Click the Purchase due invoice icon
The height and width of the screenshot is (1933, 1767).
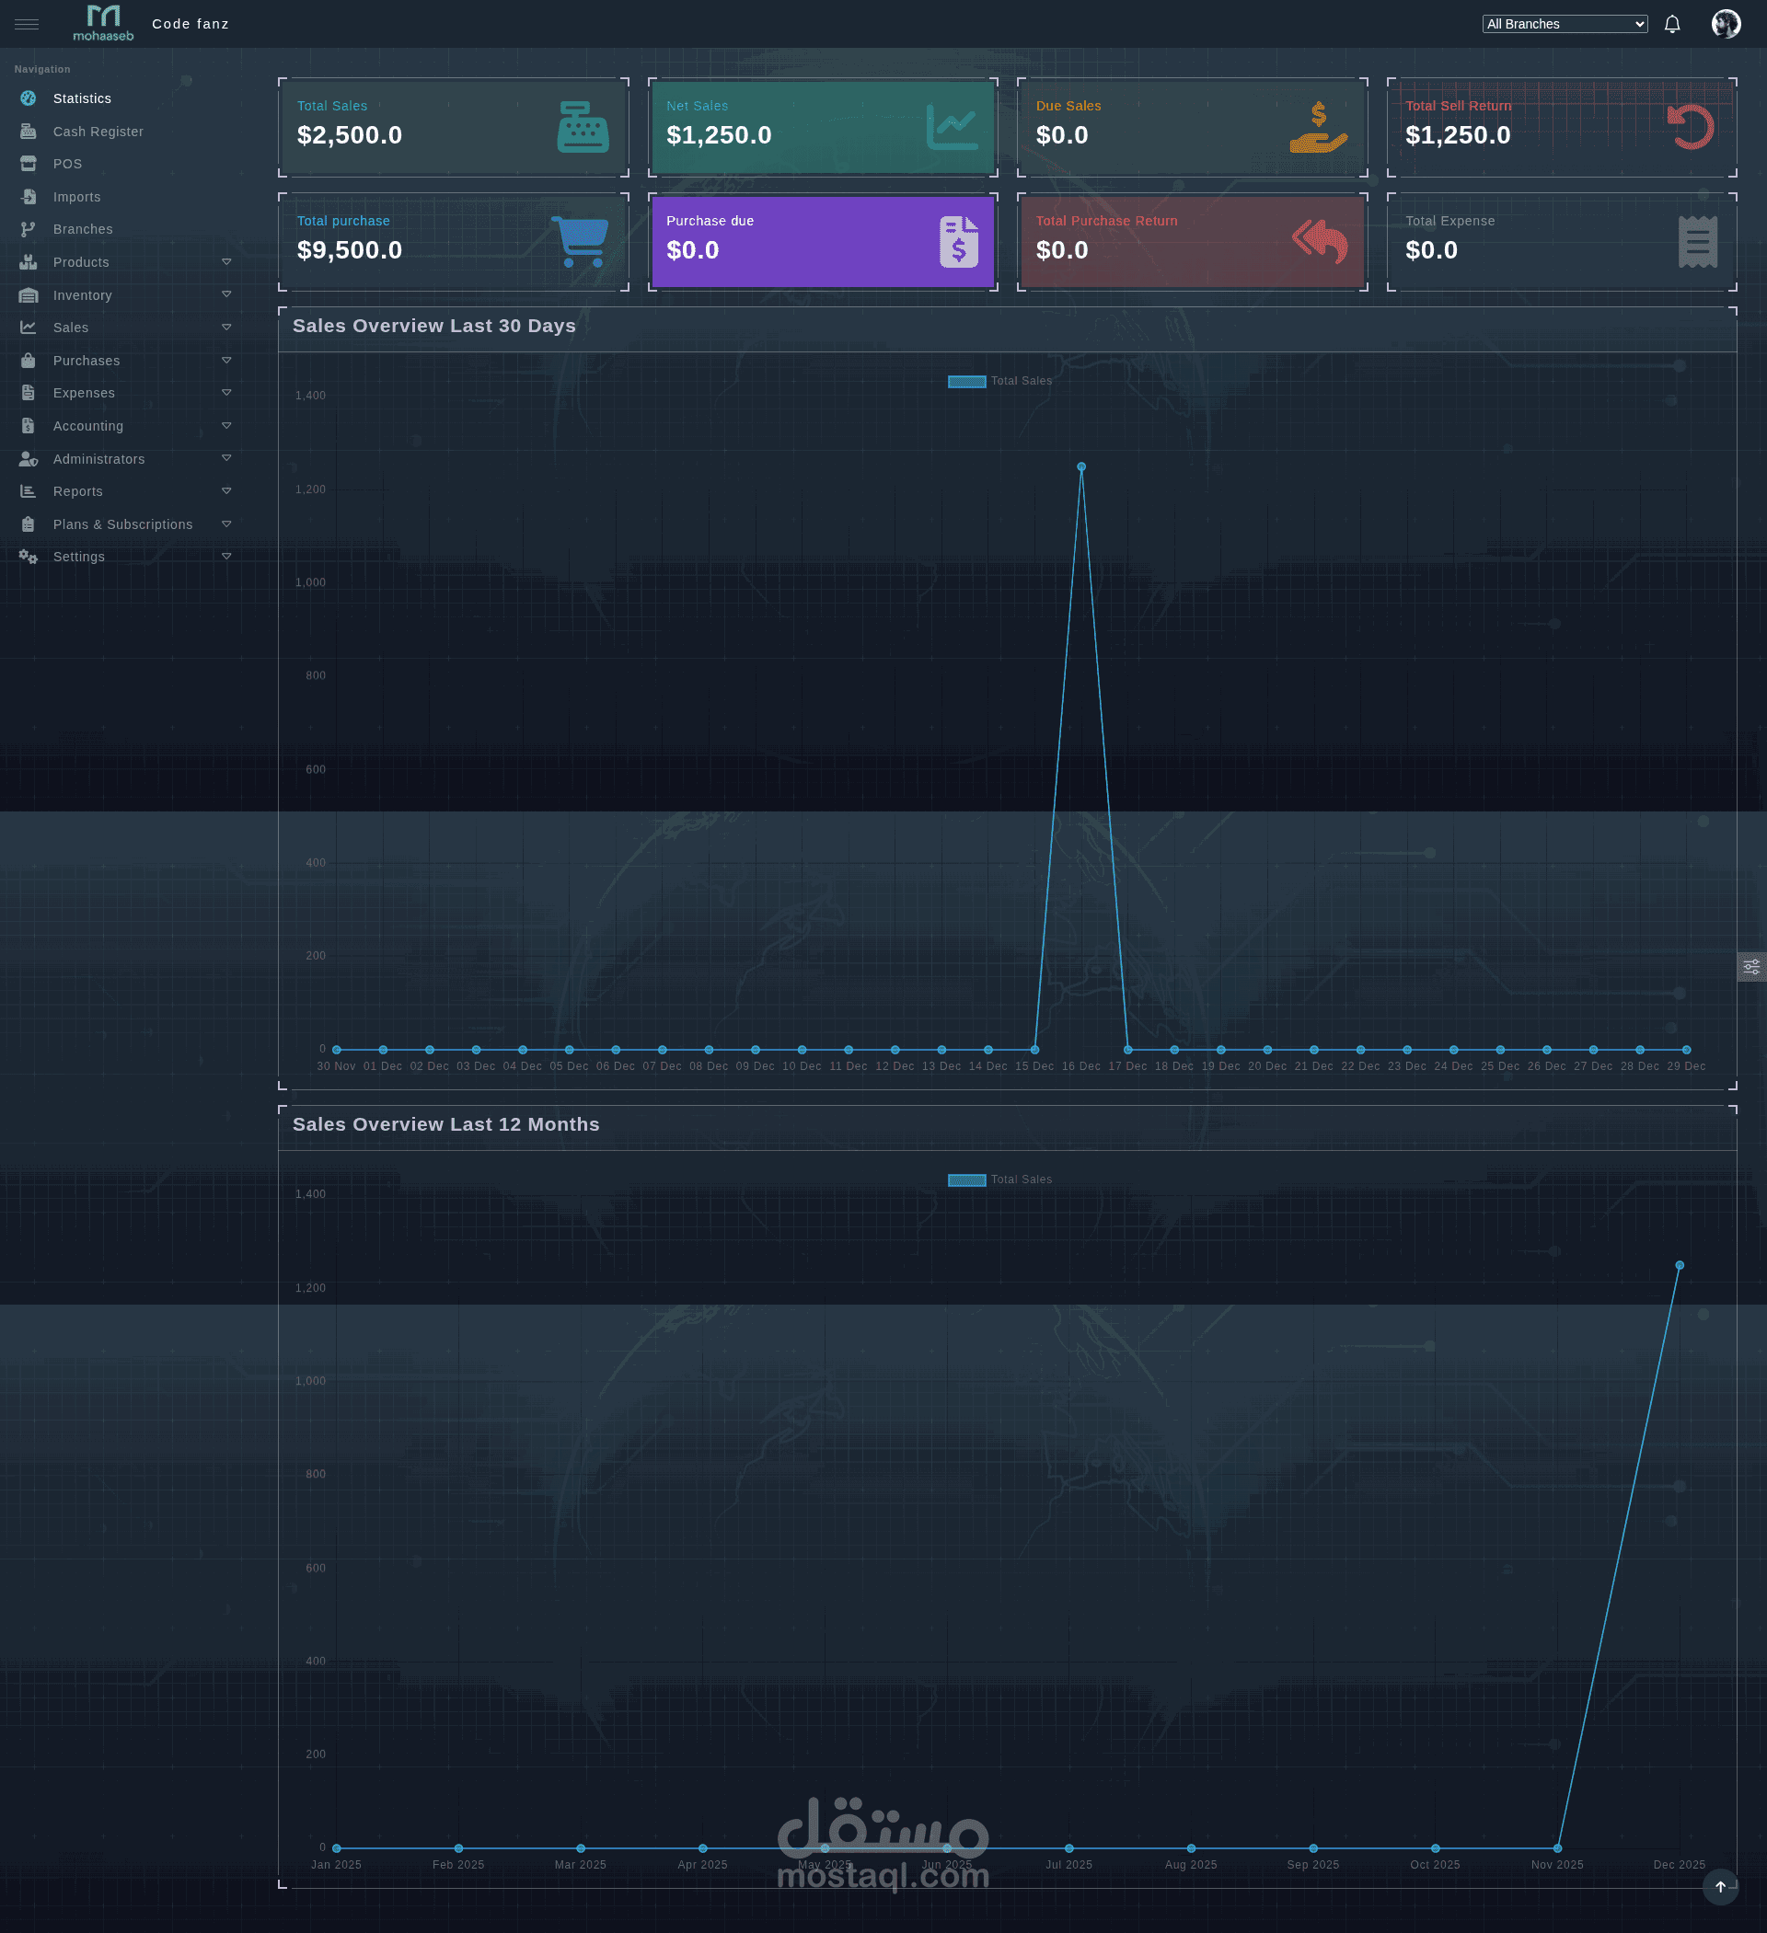(958, 242)
